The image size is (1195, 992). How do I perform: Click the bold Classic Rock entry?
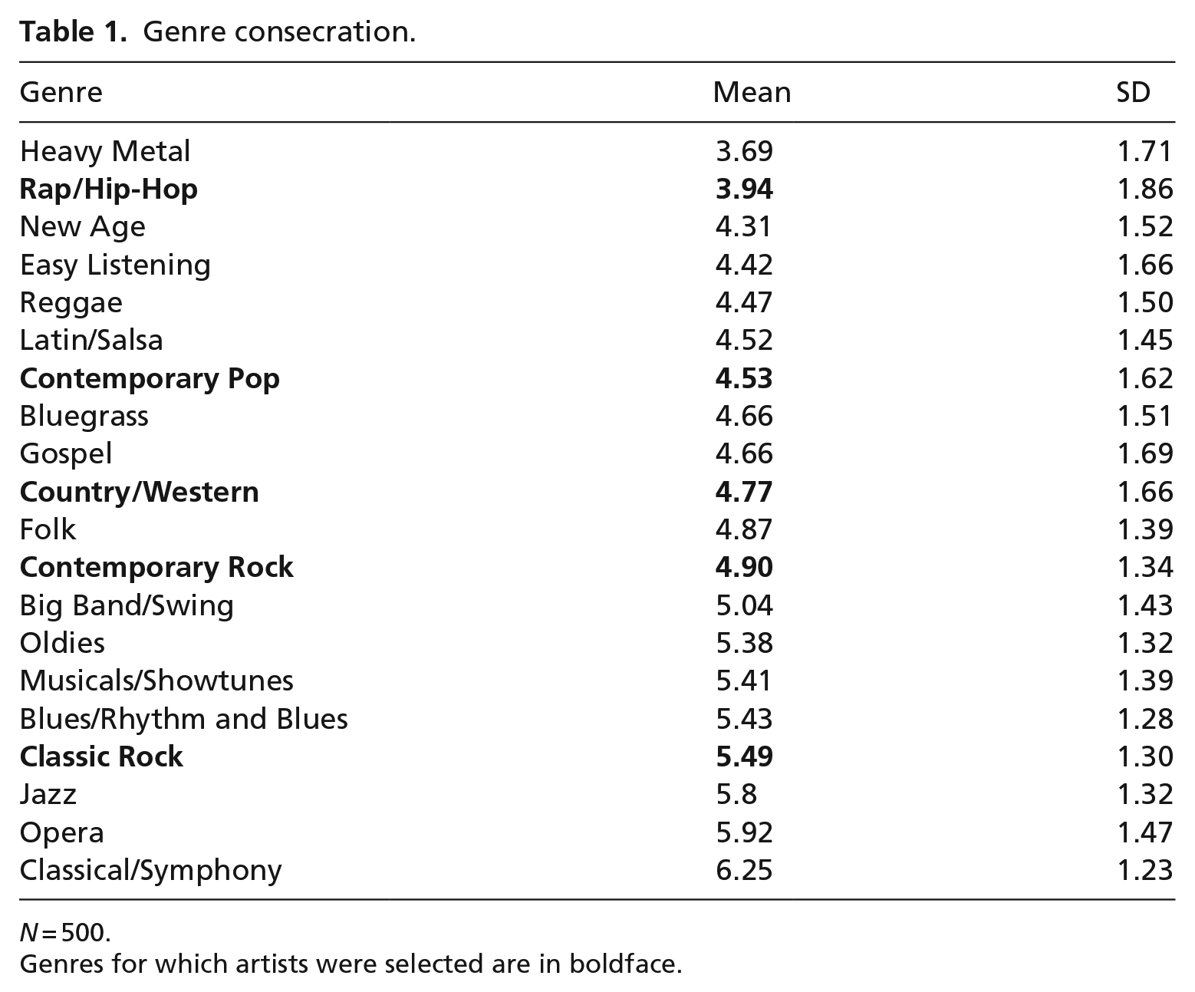[101, 756]
